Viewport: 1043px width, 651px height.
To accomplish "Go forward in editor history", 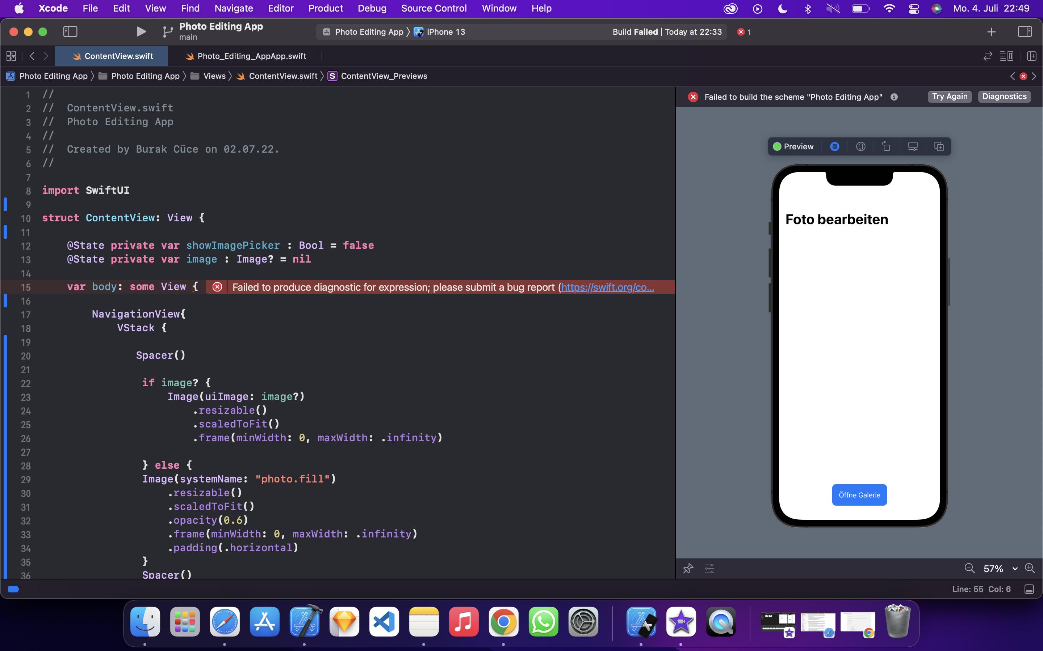I will point(46,56).
